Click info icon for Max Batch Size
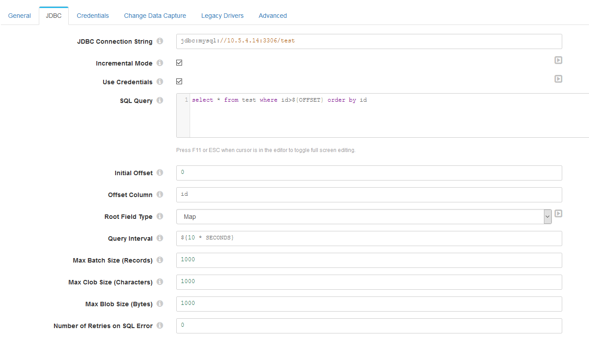 coord(160,260)
